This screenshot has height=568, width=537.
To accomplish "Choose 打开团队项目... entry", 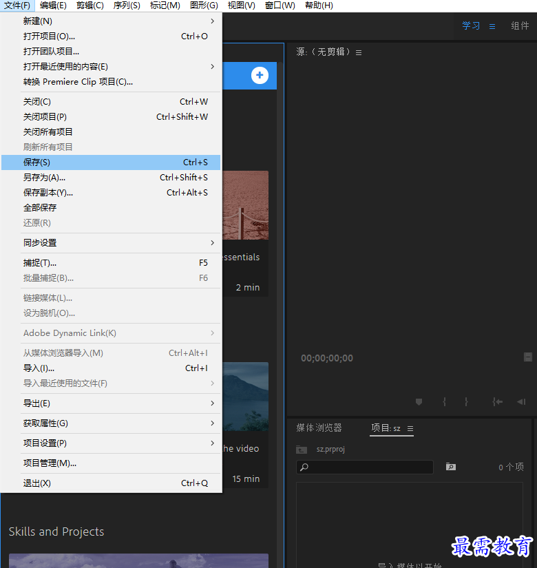I will pos(111,52).
